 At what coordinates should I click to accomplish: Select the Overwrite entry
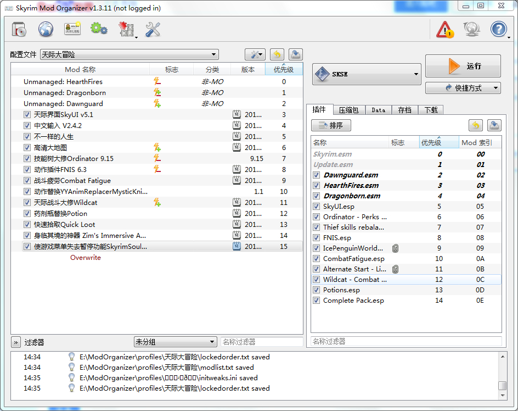86,258
